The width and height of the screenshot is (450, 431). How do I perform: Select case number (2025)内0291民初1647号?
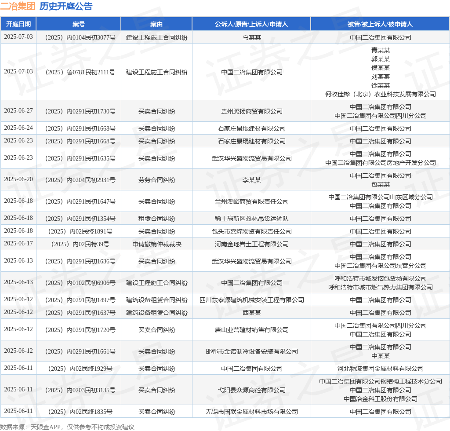tap(80, 201)
